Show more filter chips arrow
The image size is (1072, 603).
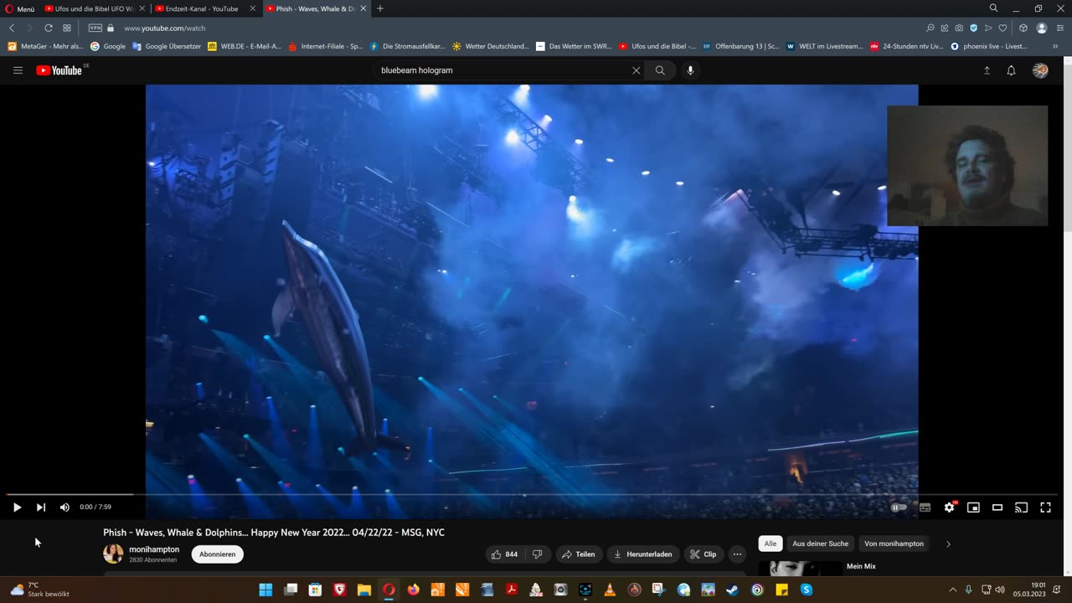click(x=948, y=544)
